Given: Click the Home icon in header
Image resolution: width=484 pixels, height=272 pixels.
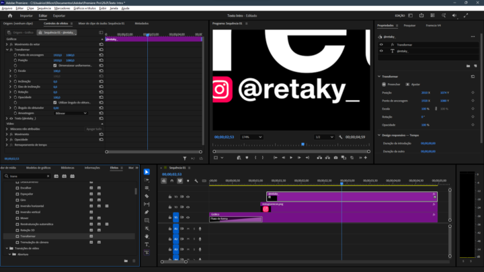Looking at the screenshot, I should [x=10, y=15].
